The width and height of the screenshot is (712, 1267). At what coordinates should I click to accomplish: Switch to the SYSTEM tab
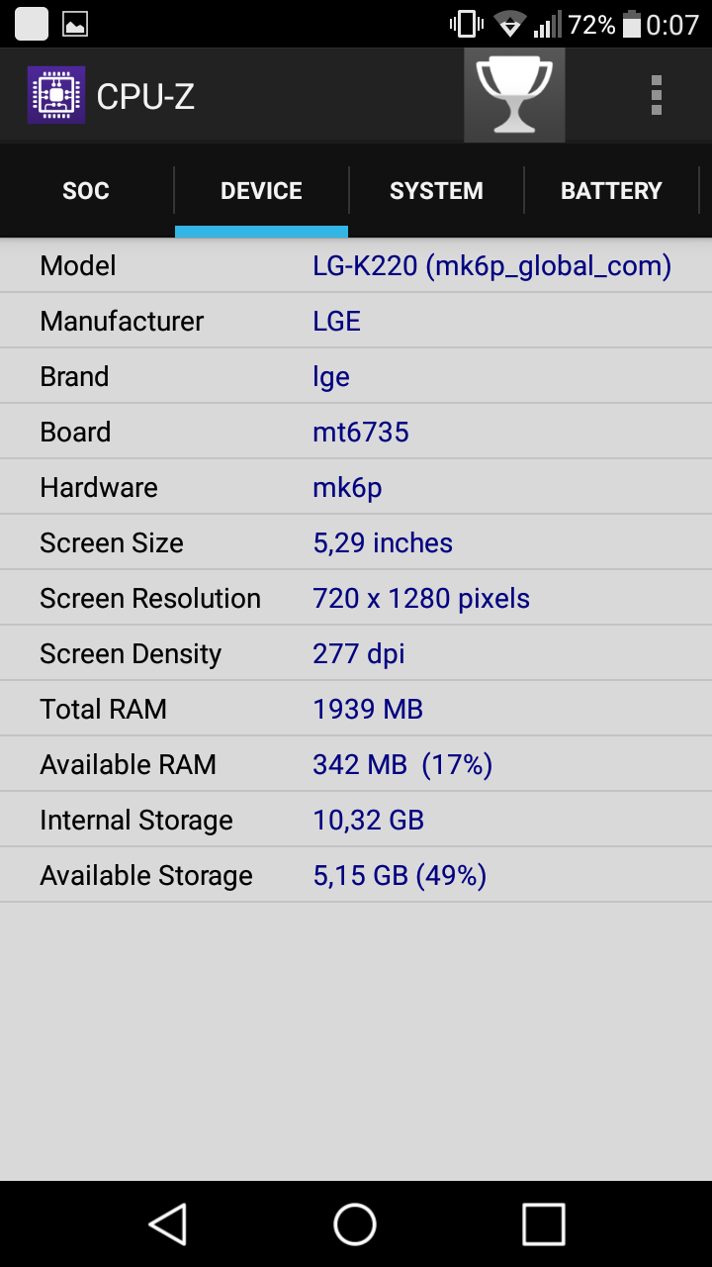436,191
